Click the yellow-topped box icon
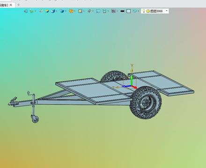Screen dimensions: 206x168 click(x=47, y=11)
